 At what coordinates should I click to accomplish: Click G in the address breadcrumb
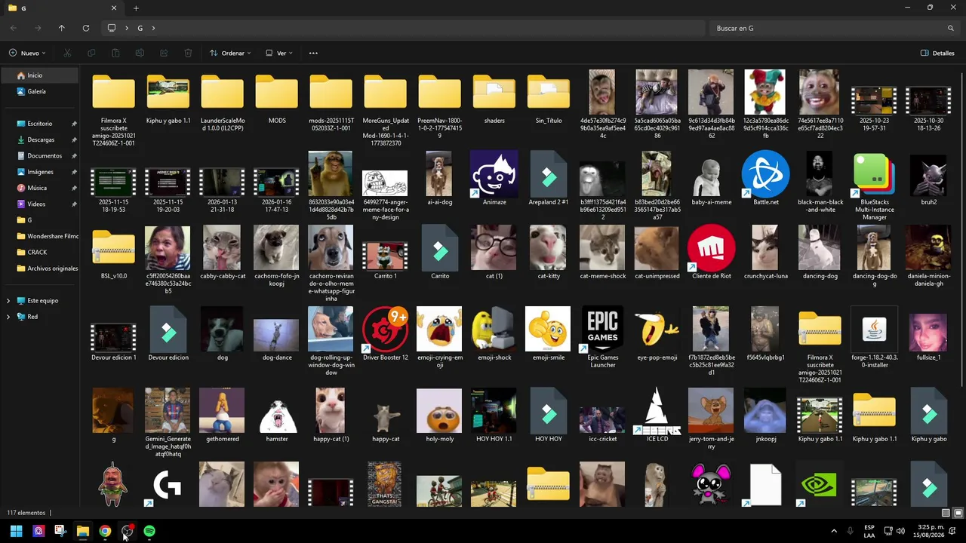140,28
